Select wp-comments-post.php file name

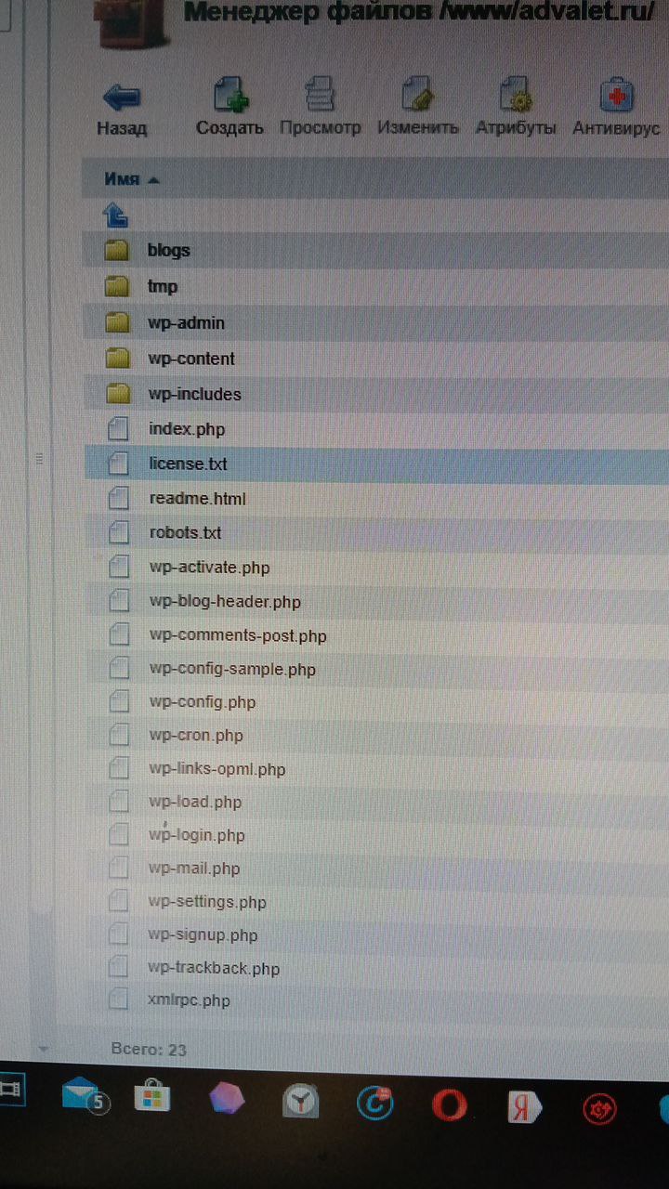238,636
